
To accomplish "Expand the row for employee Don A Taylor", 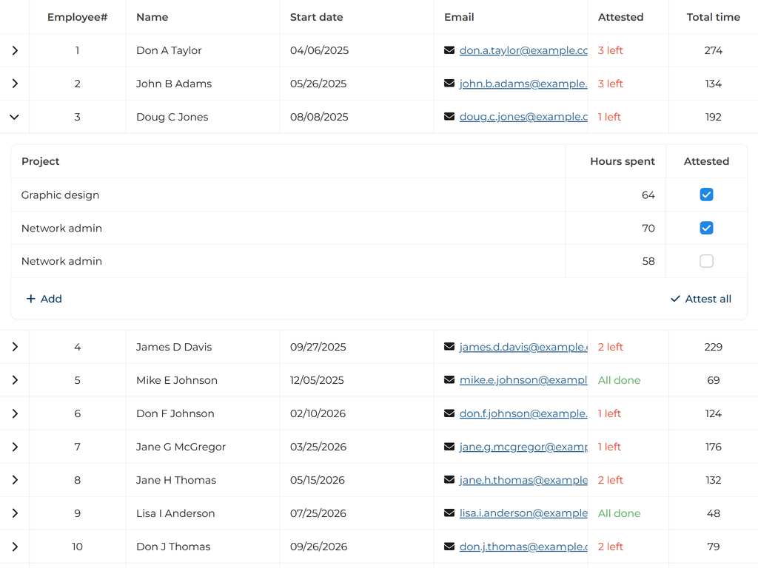I will [14, 50].
